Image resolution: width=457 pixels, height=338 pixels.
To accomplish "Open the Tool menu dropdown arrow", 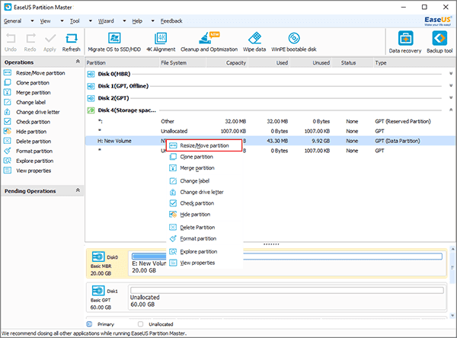I will click(x=91, y=21).
